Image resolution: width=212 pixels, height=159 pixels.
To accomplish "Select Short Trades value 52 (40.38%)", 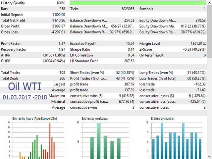I will coord(125,73).
